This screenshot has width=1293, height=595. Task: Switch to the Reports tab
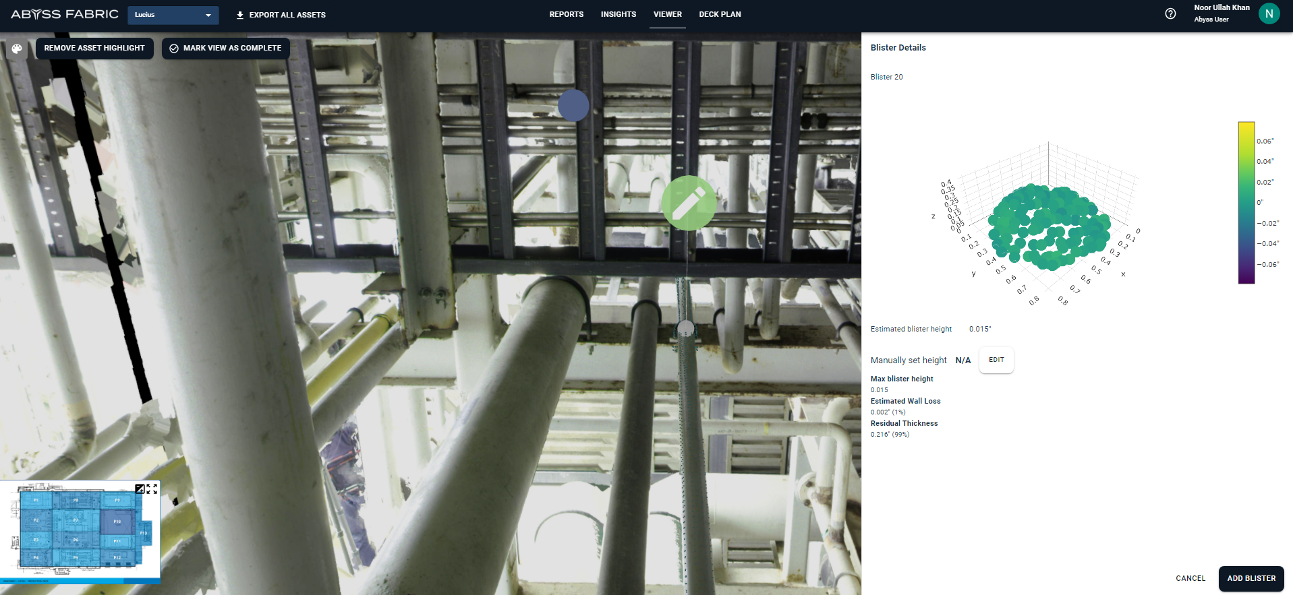coord(566,14)
